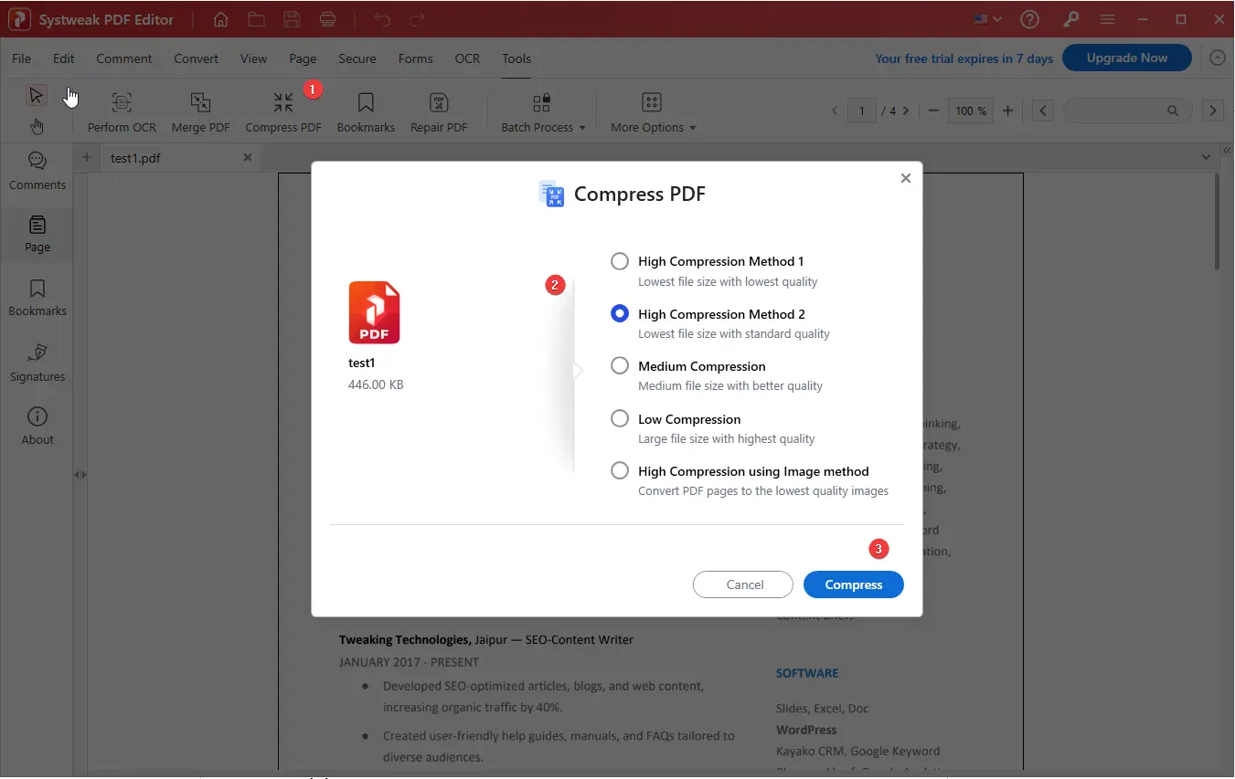Click the Cancel button
The image size is (1235, 779).
744,584
